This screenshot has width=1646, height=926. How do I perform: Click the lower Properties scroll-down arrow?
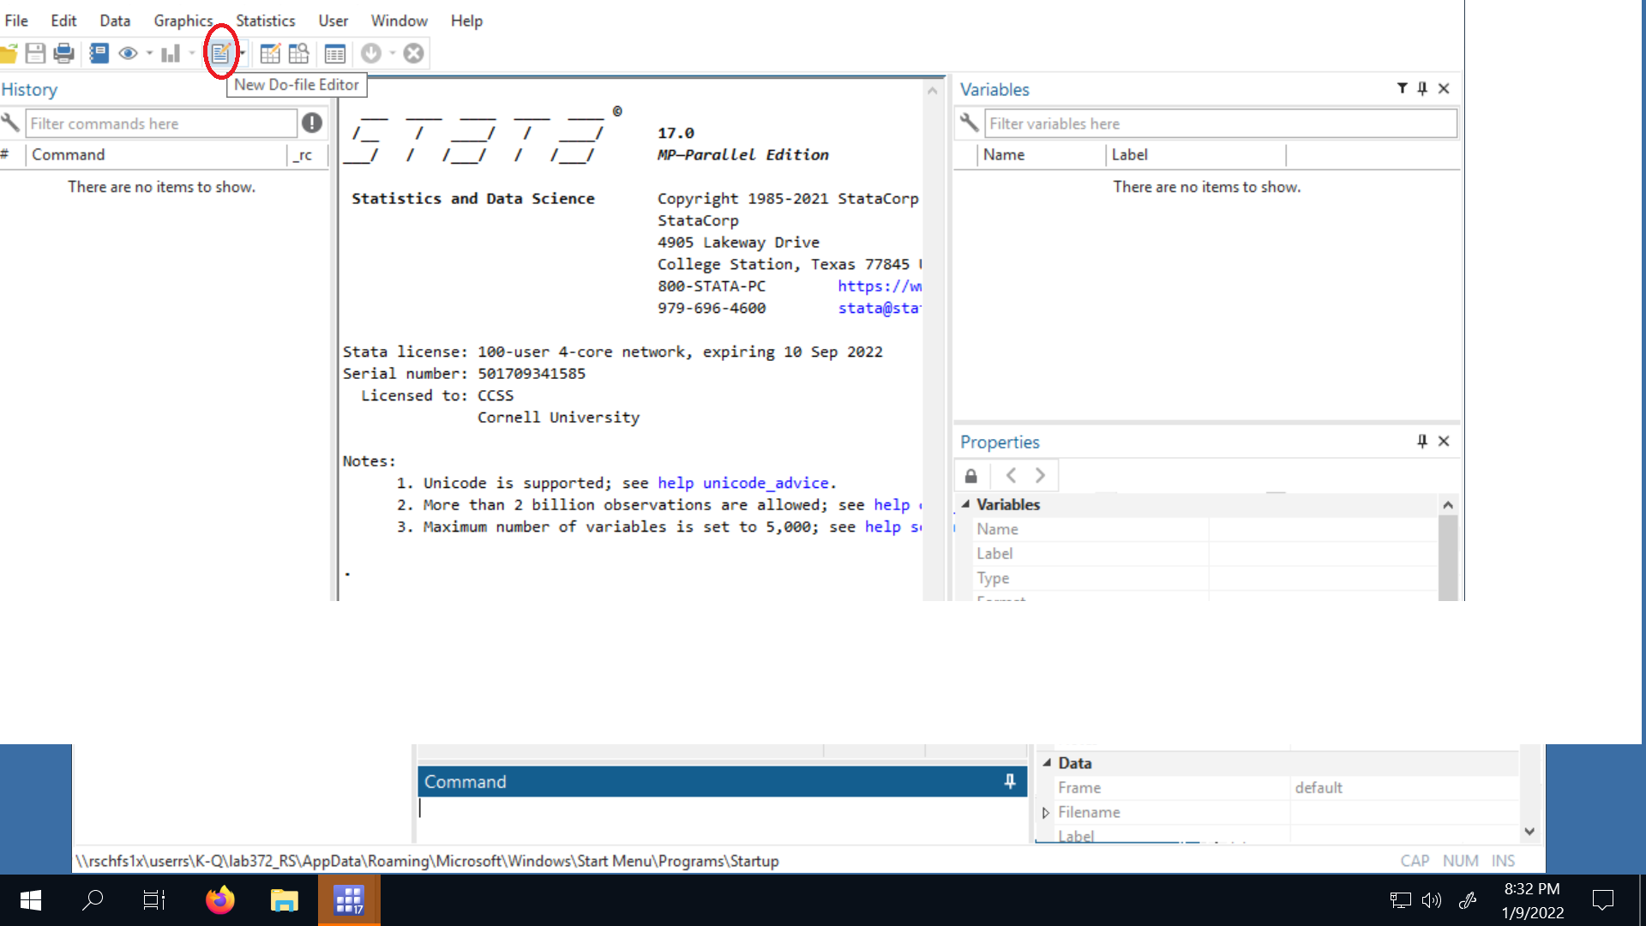(x=1529, y=832)
